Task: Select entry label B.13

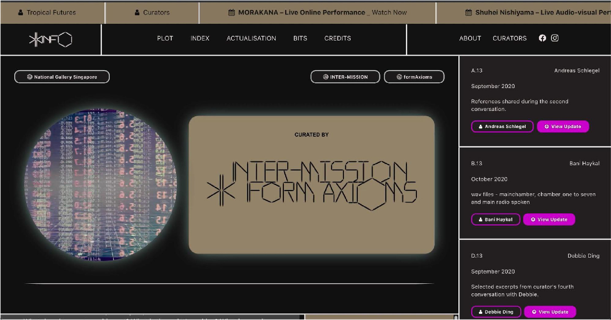Action: click(x=477, y=163)
